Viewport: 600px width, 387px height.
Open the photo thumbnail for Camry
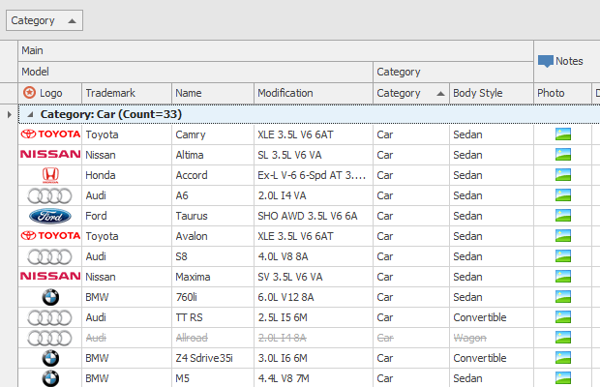click(x=562, y=134)
